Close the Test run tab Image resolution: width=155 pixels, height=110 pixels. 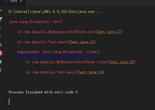tap(21, 1)
